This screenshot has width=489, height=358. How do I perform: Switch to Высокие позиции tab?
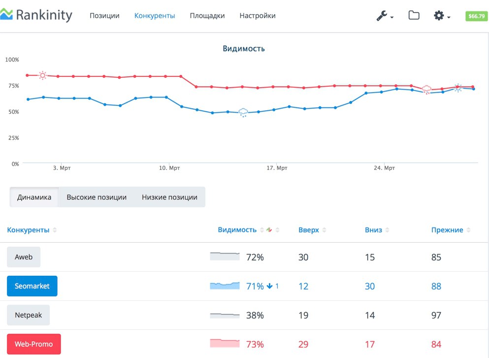click(x=97, y=197)
